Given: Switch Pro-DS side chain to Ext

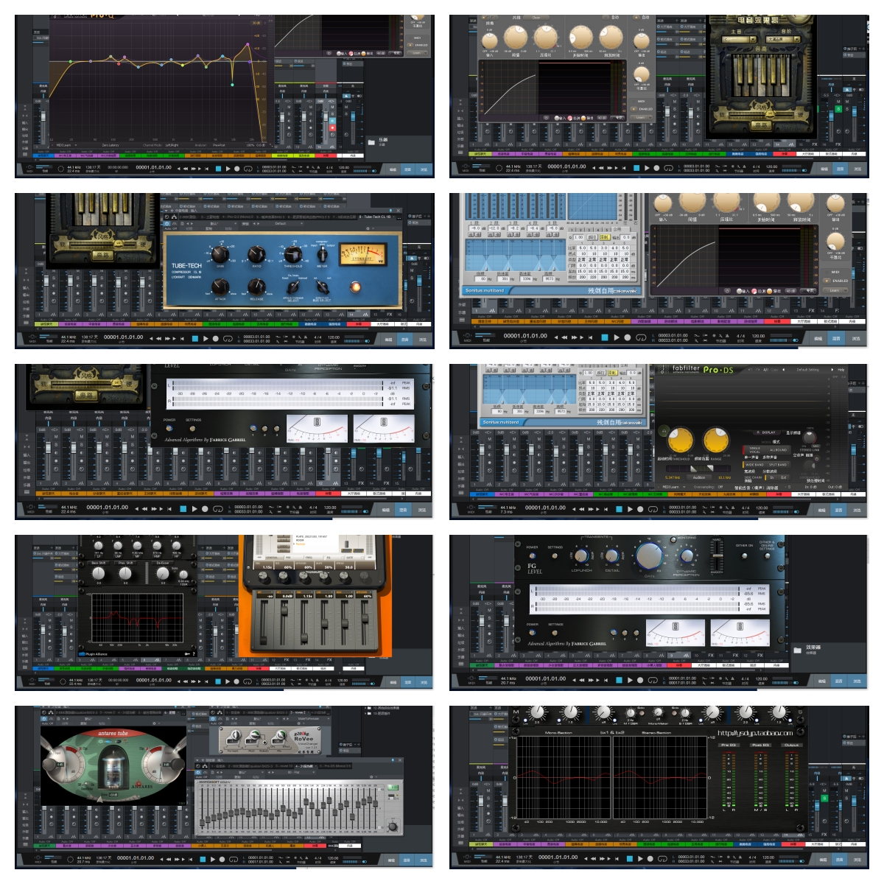Looking at the screenshot, I should point(783,477).
